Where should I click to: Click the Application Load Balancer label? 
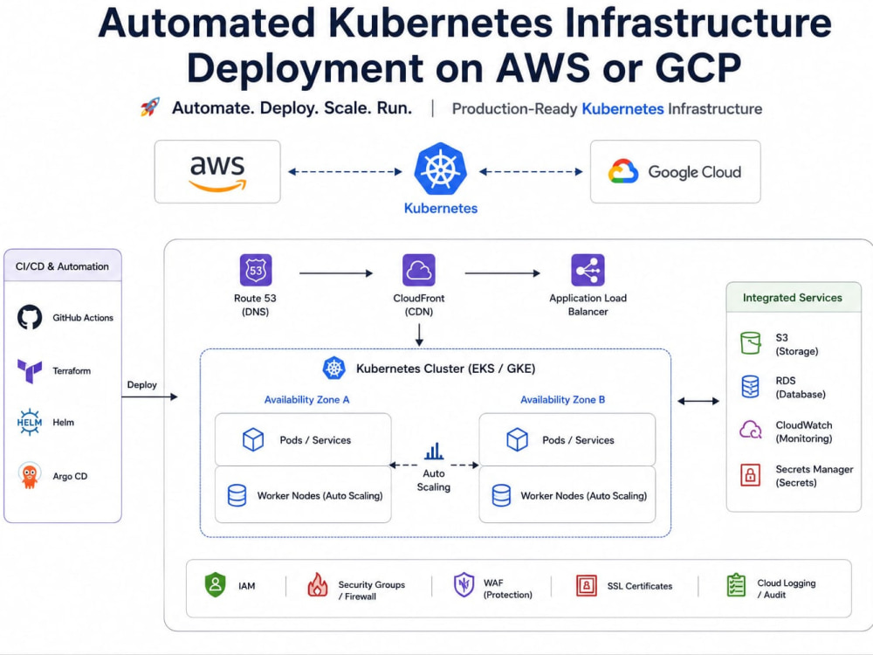588,305
